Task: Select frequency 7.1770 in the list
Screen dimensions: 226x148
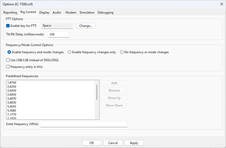Action: point(50,115)
